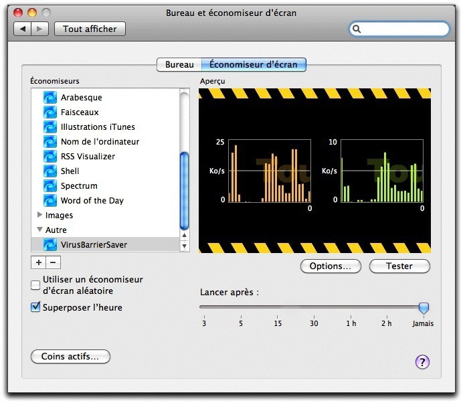Click the Spectrum screensaver icon
This screenshot has width=463, height=403.
[x=50, y=186]
